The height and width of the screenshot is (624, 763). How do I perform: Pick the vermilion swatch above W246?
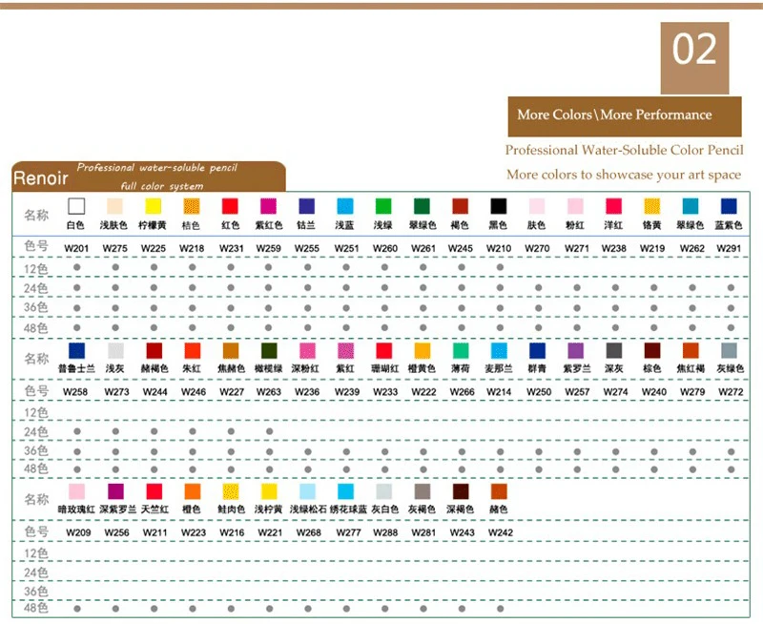(193, 350)
